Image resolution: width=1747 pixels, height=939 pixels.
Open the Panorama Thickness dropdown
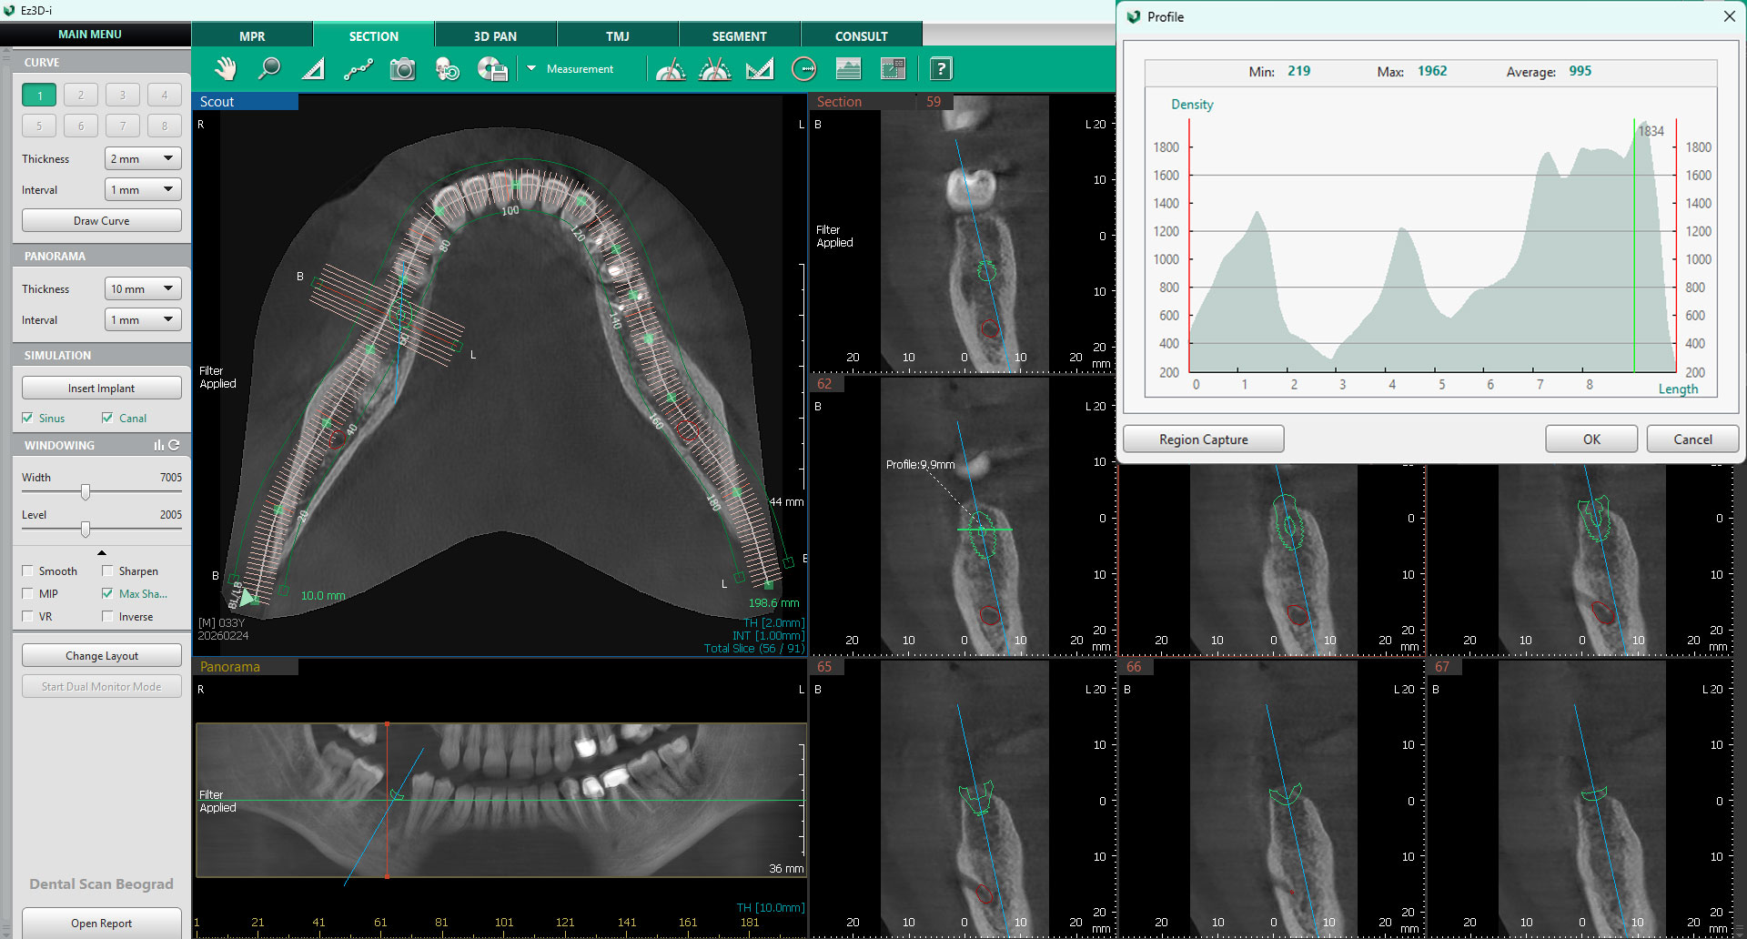tap(143, 288)
